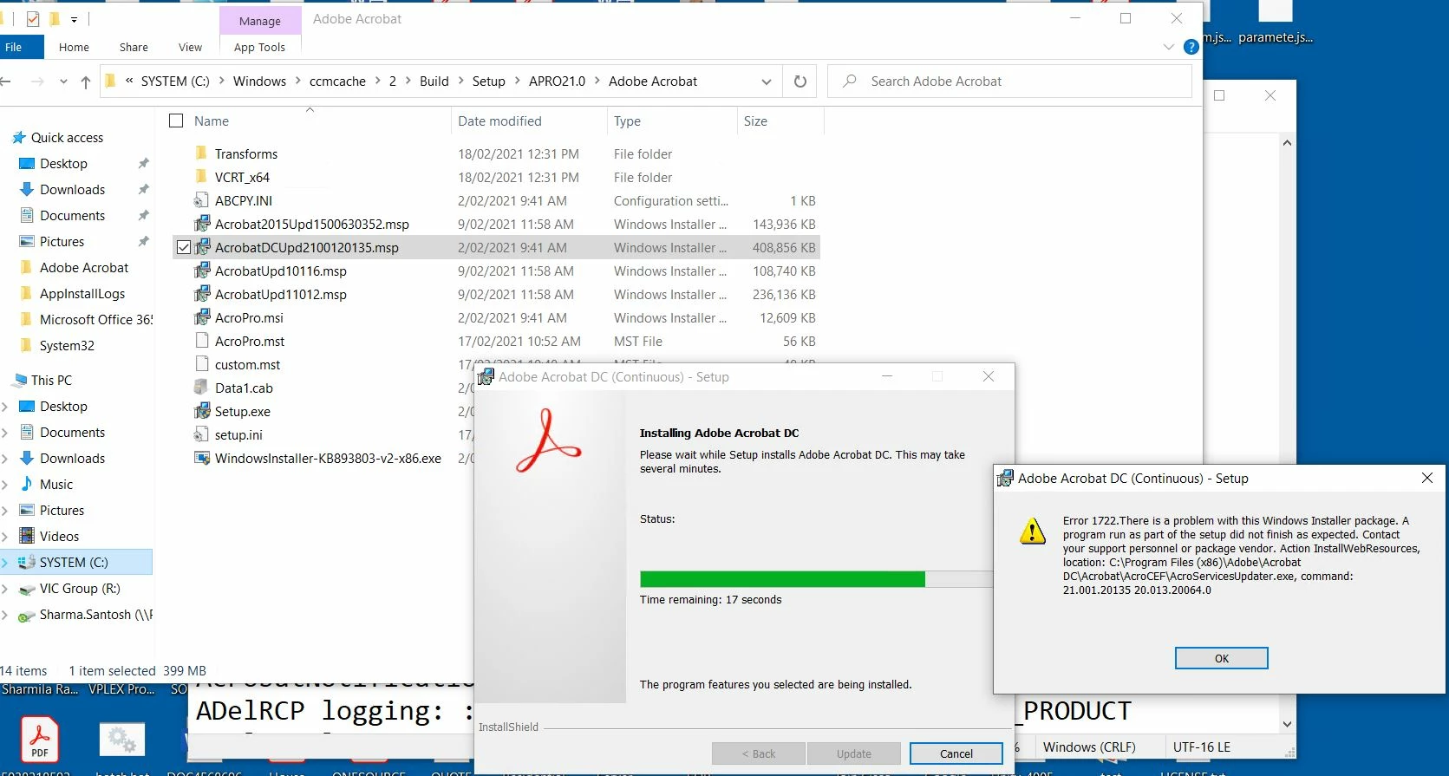Click the AcroPro.mst file icon

coord(201,341)
